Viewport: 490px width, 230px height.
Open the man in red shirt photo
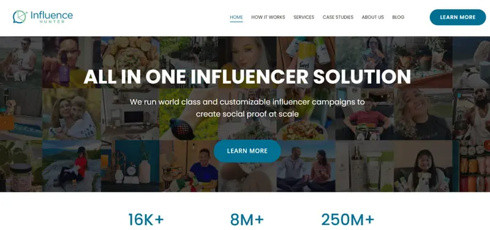coord(364,114)
